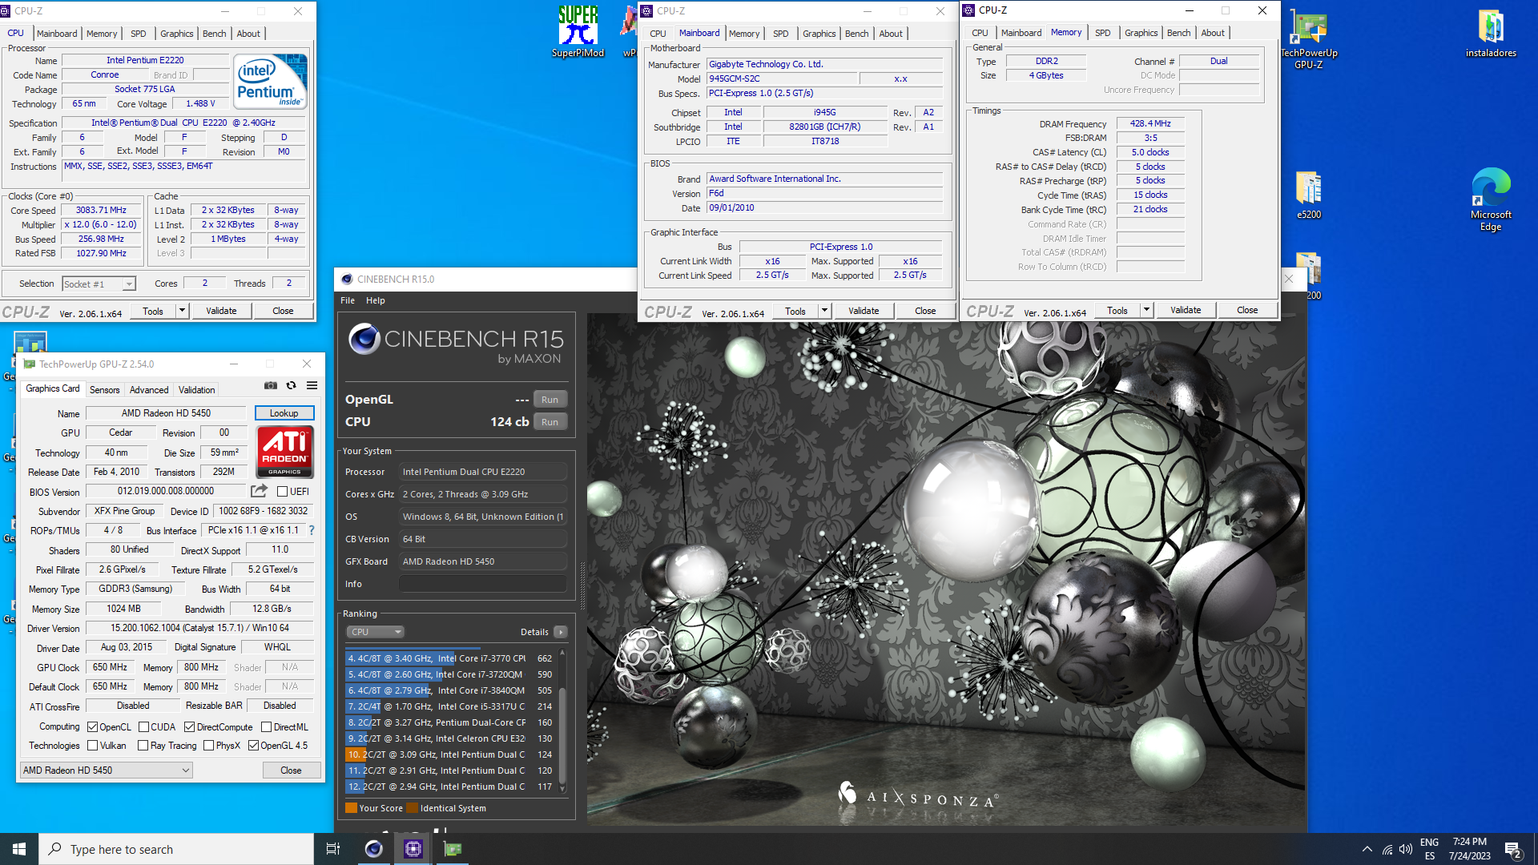Click Lookup button in GPU-Z
This screenshot has height=865, width=1538.
pyautogui.click(x=284, y=413)
